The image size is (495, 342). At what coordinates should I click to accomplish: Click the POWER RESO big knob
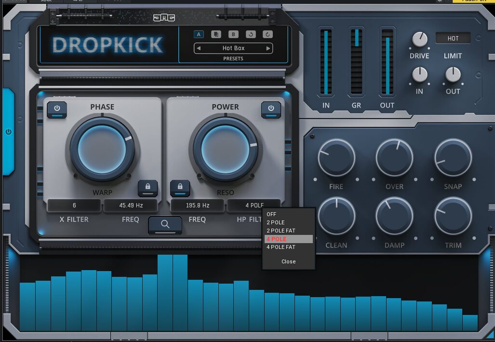[x=226, y=149]
